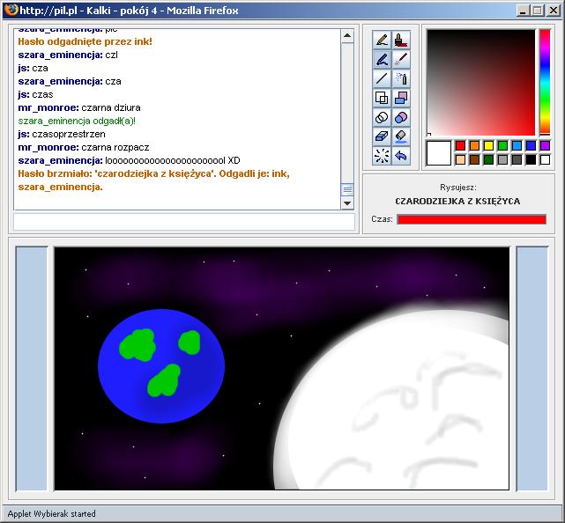The height and width of the screenshot is (523, 565).
Task: Click the blue Earth on the canvas
Action: click(161, 366)
